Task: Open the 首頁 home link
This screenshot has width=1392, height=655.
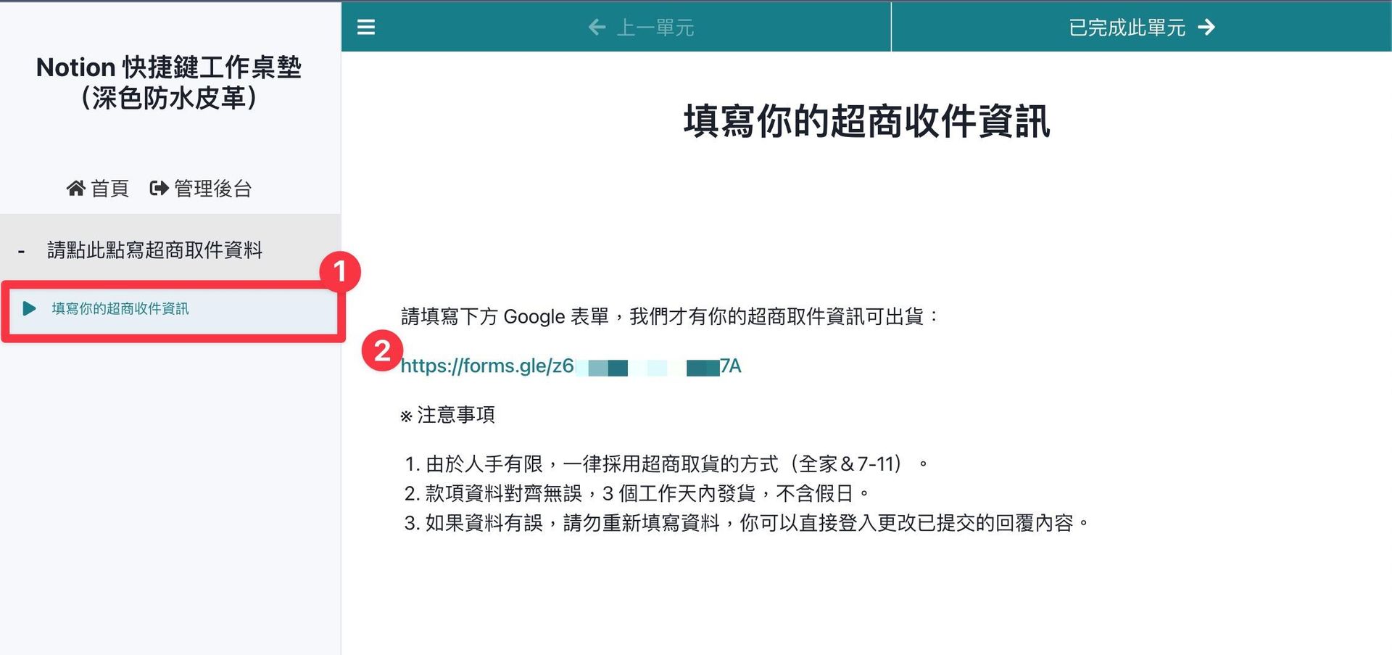Action: tap(109, 189)
